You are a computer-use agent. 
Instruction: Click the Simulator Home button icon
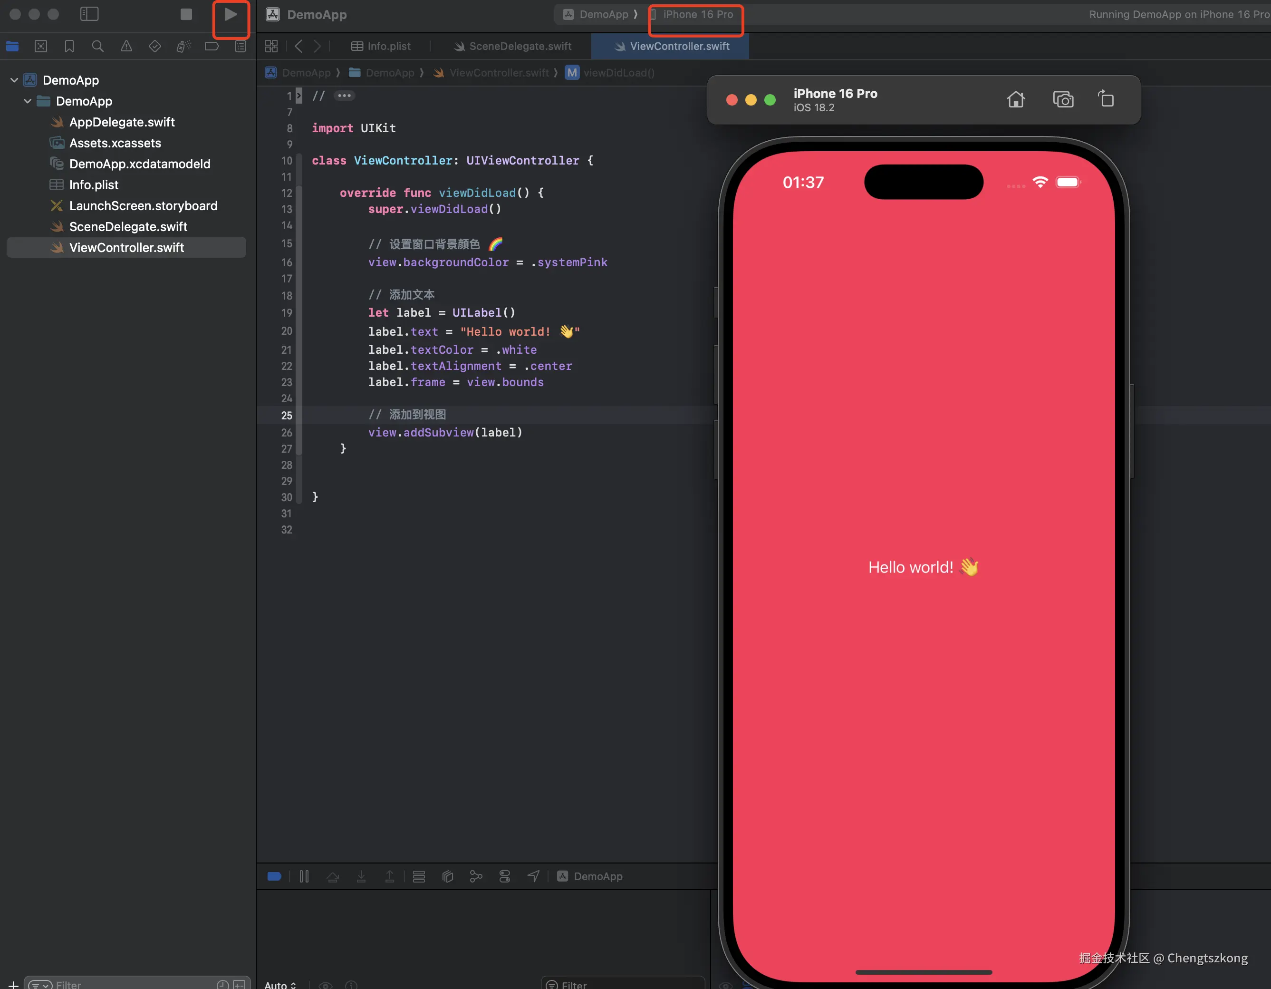1016,99
